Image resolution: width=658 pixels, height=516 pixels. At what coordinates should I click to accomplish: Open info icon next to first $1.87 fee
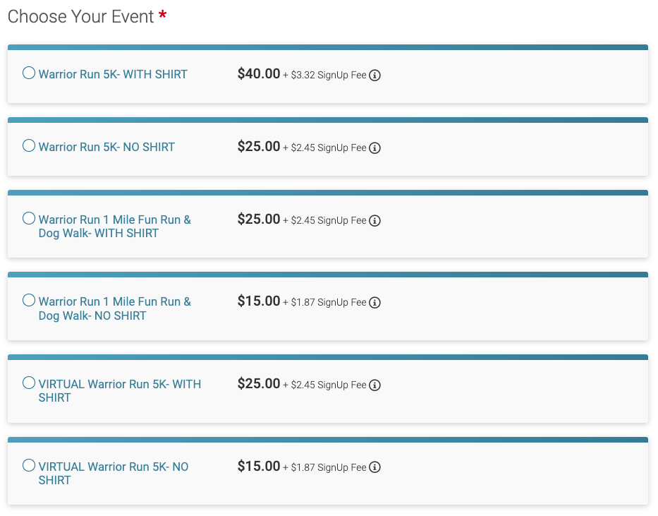374,302
